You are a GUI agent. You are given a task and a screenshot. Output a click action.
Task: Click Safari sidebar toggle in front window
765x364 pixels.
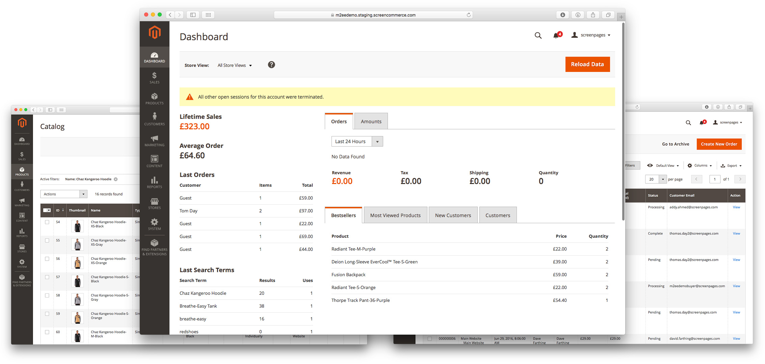193,15
